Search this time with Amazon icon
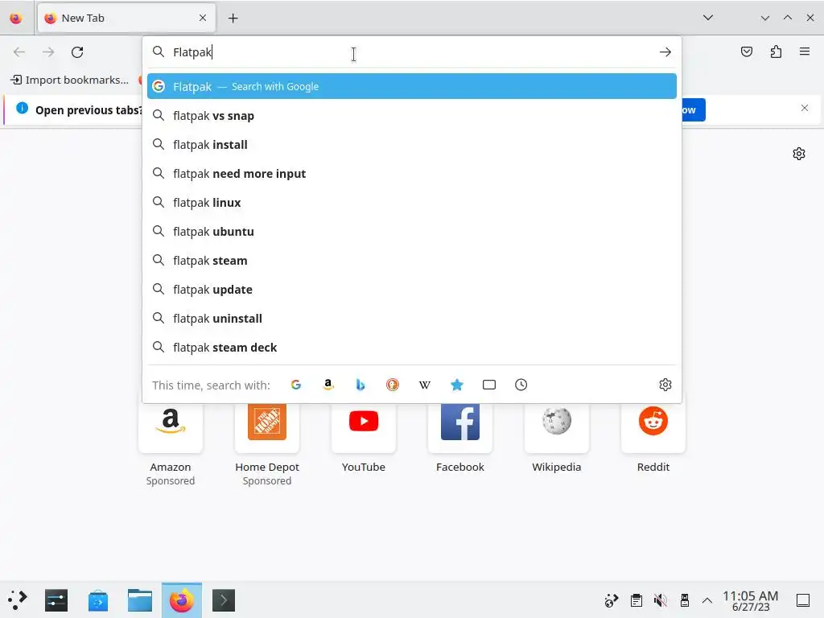Image resolution: width=824 pixels, height=618 pixels. (328, 385)
